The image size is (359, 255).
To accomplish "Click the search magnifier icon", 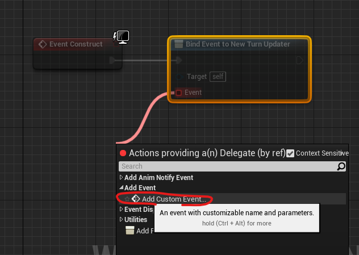I will 341,166.
